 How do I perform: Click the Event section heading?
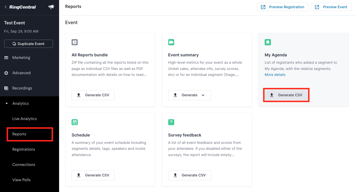(72, 22)
